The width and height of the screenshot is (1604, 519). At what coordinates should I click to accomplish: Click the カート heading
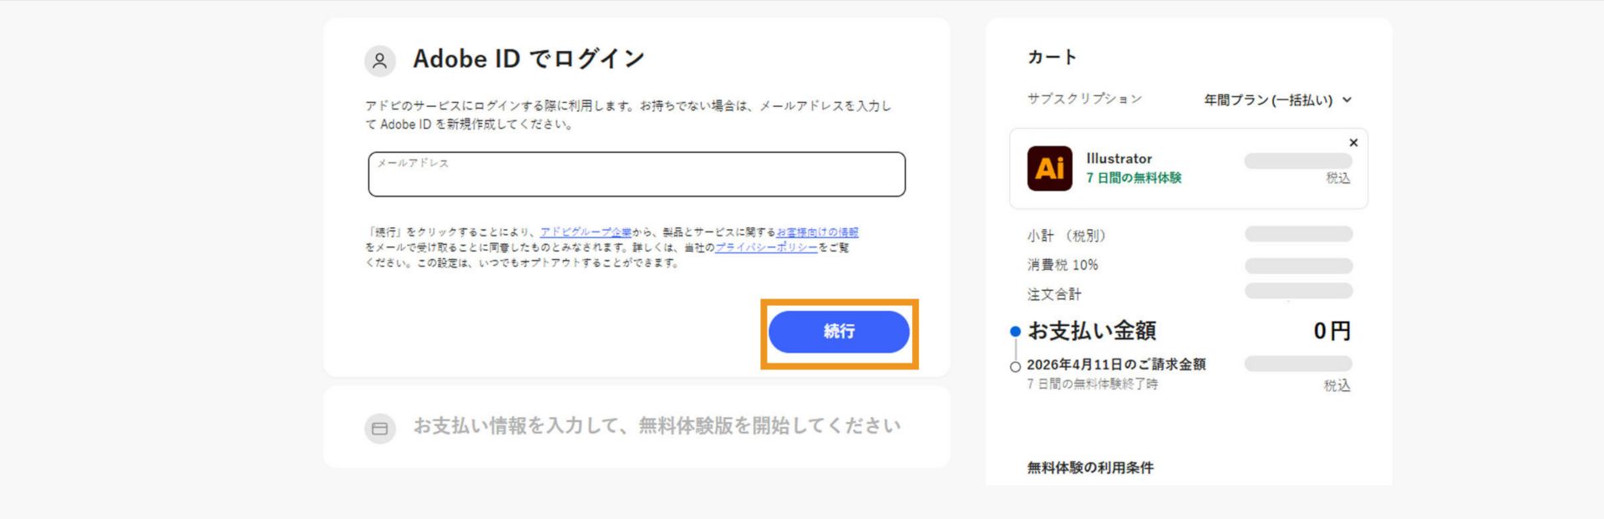[x=1051, y=57]
